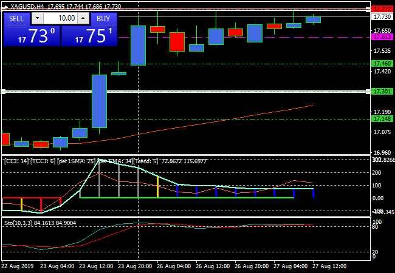Click the 17.75 buy price tile

pos(90,36)
